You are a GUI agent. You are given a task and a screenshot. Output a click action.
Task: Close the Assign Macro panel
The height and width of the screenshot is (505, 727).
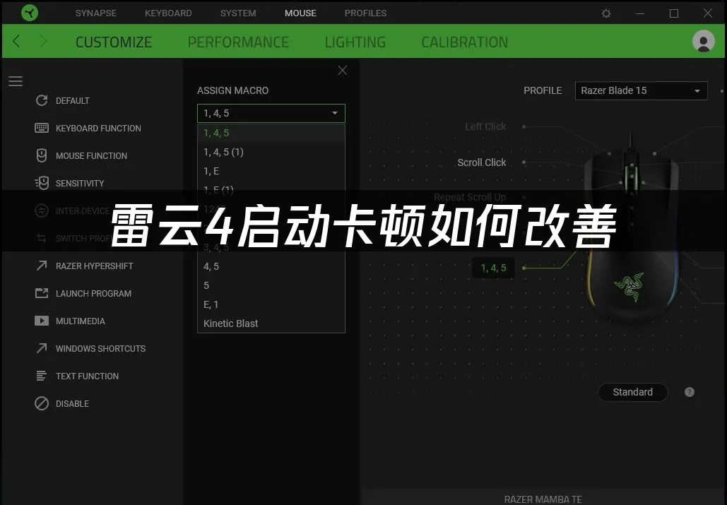tap(343, 71)
